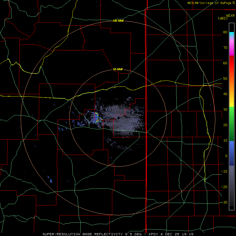Click the 10 dBZ scale value
The height and width of the screenshot is (236, 236).
click(x=225, y=141)
